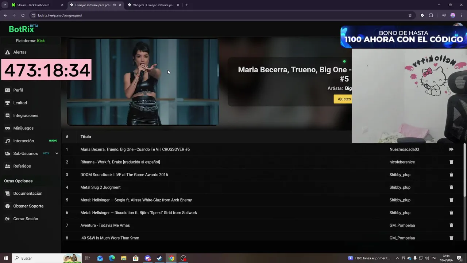Delete the Metal Slug 2 Judgment song
The image size is (467, 263).
pyautogui.click(x=451, y=187)
